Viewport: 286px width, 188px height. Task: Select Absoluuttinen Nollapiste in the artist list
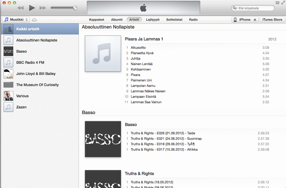(40, 40)
